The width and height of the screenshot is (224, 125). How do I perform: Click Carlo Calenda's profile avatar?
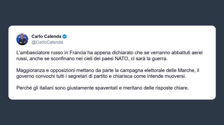(22, 39)
